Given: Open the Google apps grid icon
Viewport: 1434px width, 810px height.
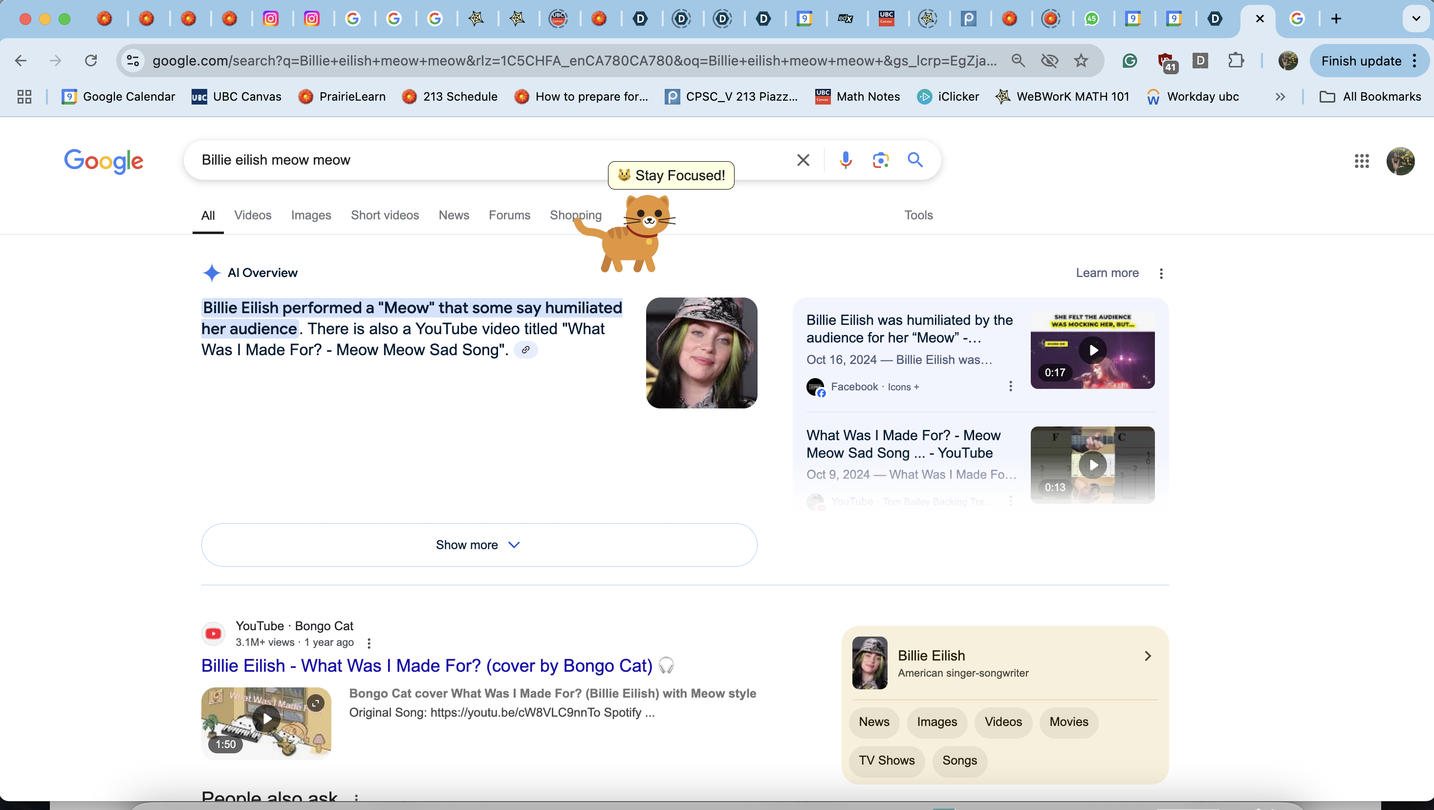Looking at the screenshot, I should click(1361, 161).
